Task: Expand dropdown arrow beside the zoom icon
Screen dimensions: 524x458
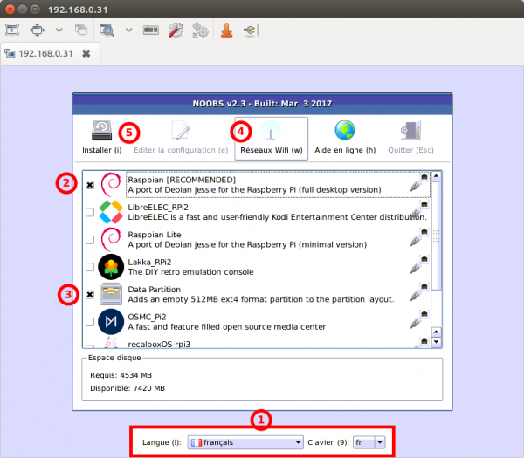Action: (128, 29)
